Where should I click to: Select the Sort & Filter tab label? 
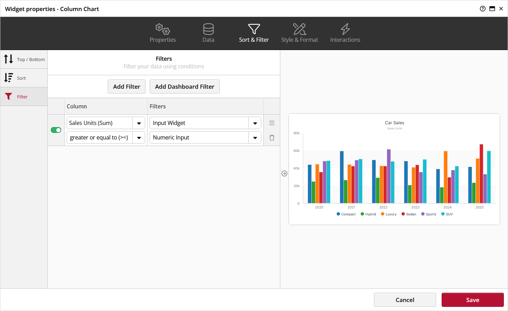pos(254,40)
